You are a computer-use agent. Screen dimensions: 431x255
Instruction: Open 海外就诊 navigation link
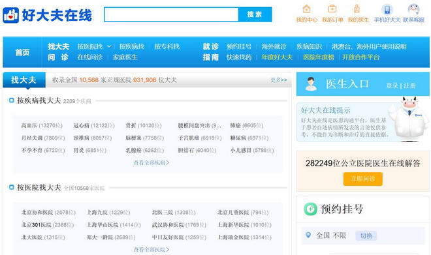tap(274, 46)
